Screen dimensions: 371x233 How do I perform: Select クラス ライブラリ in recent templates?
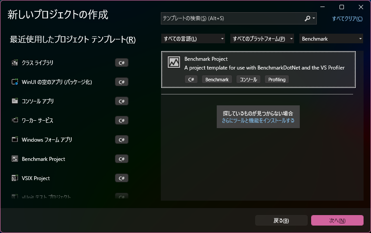(x=70, y=63)
